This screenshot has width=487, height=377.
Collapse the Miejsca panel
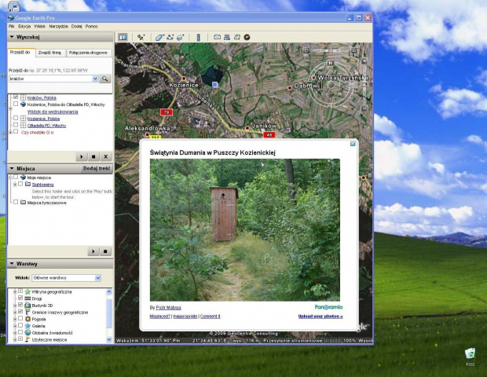12,168
